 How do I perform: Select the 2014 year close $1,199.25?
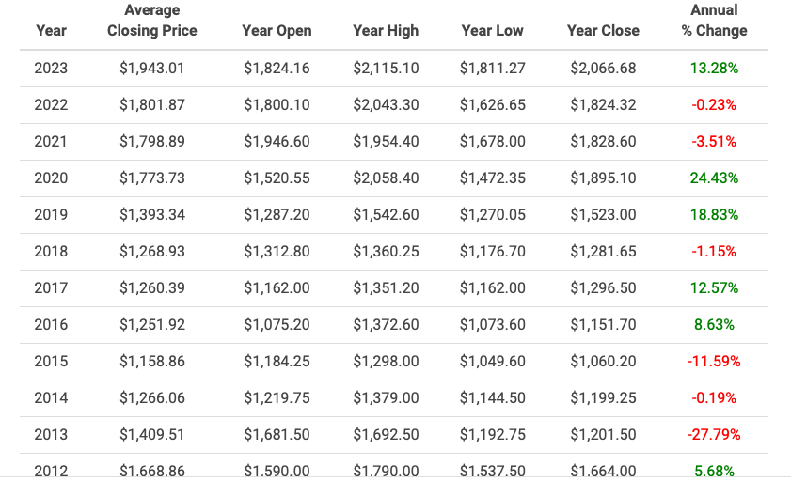(603, 398)
